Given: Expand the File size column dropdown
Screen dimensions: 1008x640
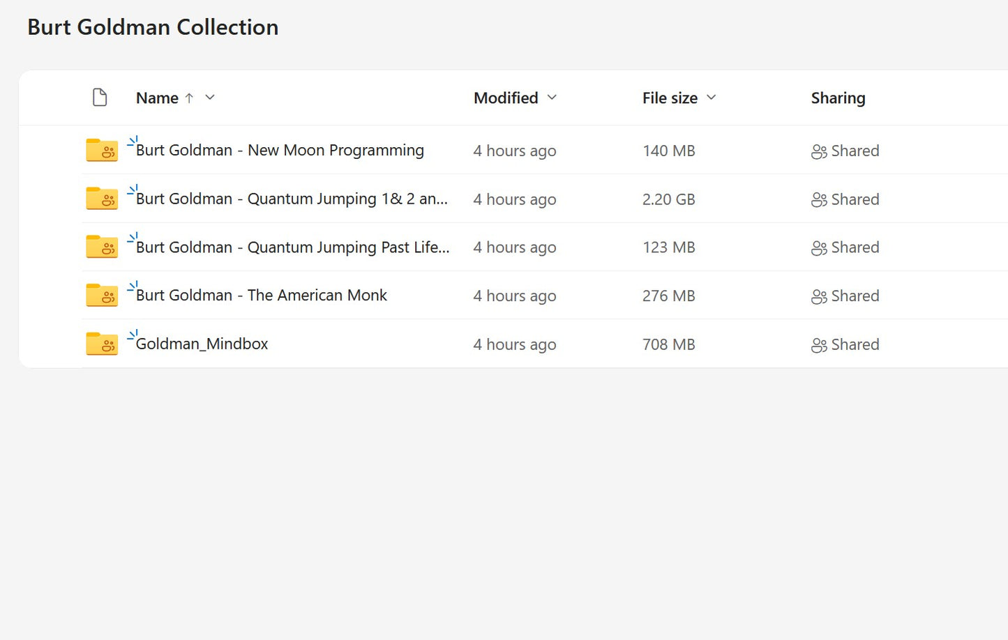Looking at the screenshot, I should tap(711, 98).
